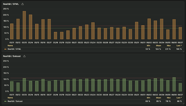The image size is (186, 106).
Task: Select the 06/03 bar in the Solcast chart
Action: click(x=155, y=85)
